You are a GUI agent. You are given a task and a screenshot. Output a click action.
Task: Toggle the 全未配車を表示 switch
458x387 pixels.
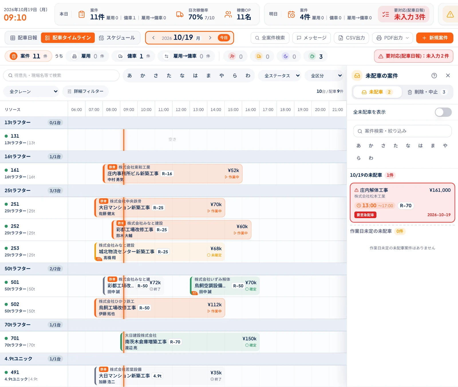pyautogui.click(x=443, y=112)
